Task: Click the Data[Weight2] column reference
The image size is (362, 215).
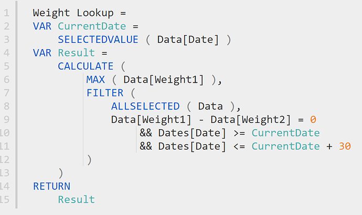Action: click(x=250, y=120)
